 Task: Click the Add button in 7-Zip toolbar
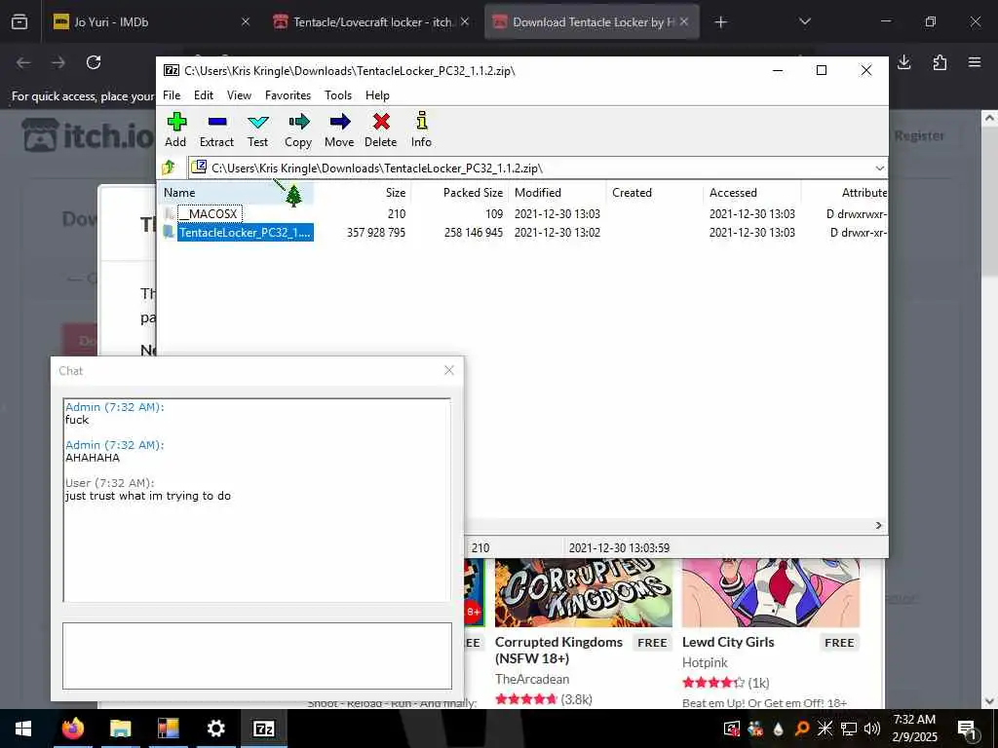[175, 130]
